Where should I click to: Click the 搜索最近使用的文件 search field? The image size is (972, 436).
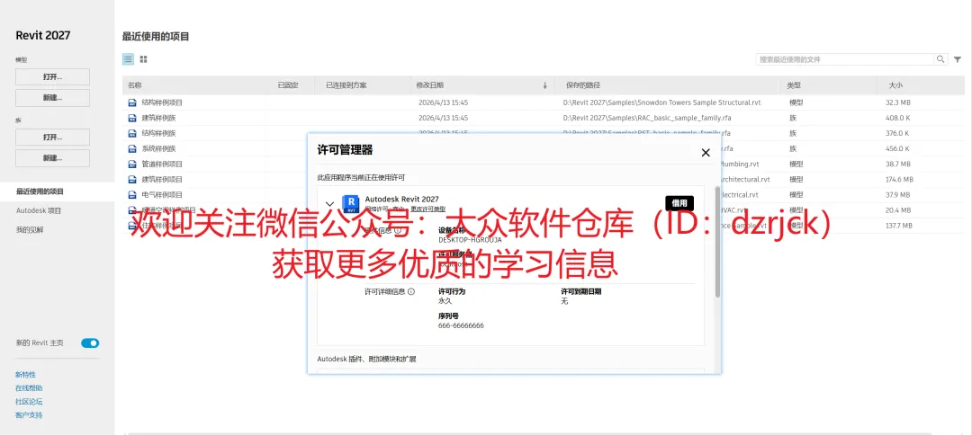(x=845, y=59)
